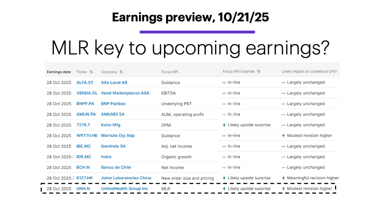Open the ALFA.ST ticker link
Screen dimensions: 385x201
click(x=85, y=83)
